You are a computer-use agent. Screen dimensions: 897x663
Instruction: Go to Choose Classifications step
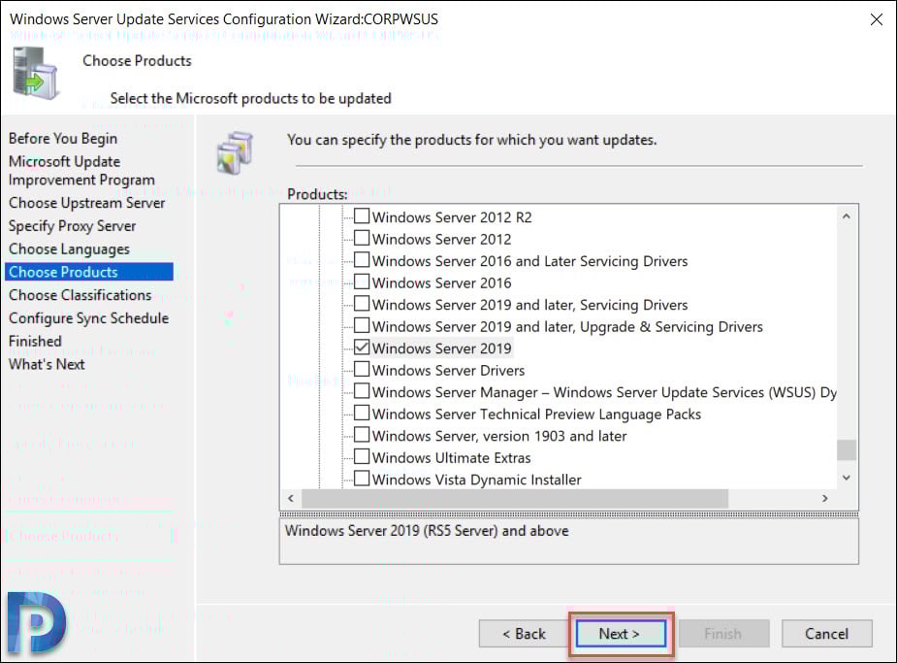pos(80,295)
